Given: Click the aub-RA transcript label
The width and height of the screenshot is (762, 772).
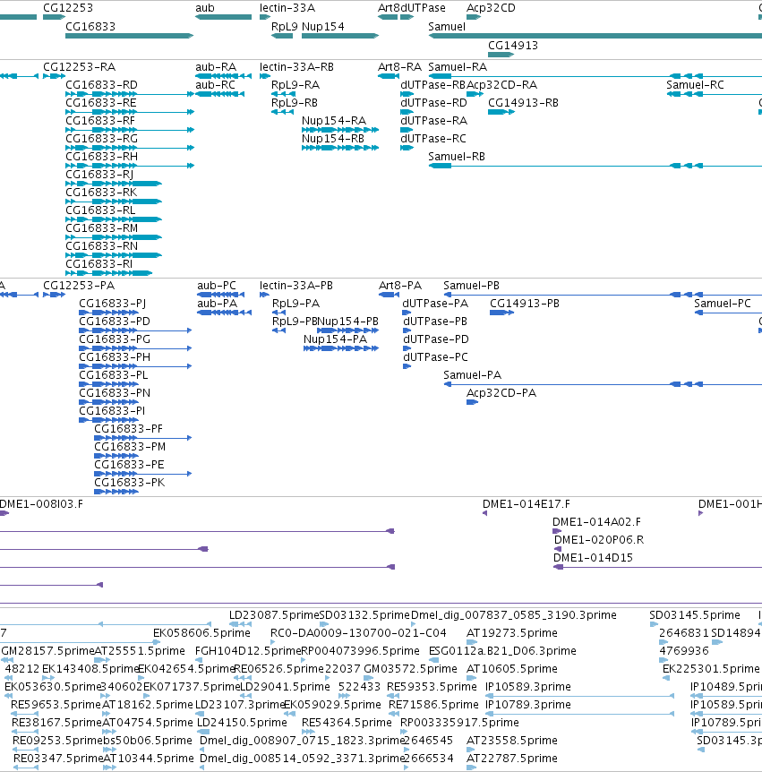Looking at the screenshot, I should pos(216,67).
